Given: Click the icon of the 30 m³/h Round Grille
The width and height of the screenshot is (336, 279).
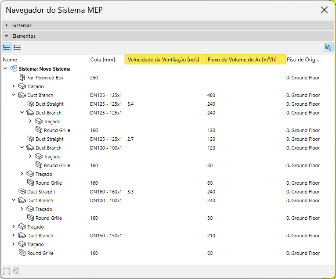Looking at the screenshot, I should (31, 218).
